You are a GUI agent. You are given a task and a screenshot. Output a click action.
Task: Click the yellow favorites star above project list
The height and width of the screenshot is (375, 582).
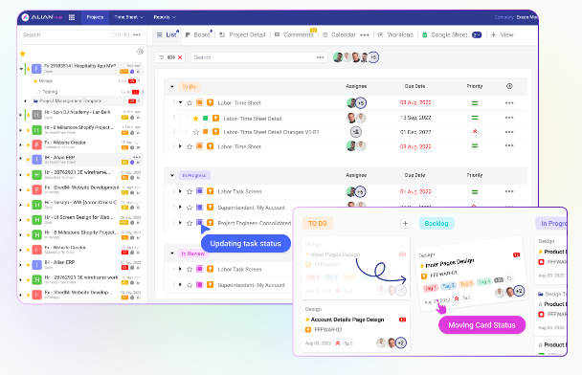[x=23, y=54]
